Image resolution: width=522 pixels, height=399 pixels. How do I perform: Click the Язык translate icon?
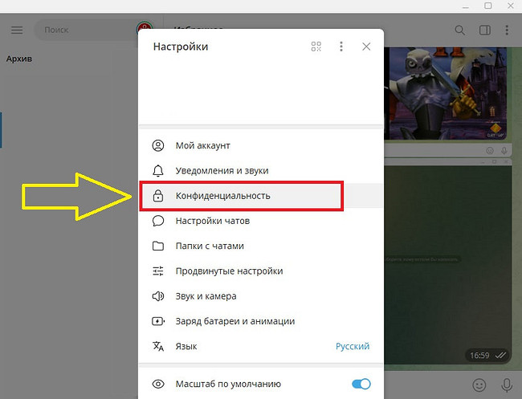[x=158, y=346]
